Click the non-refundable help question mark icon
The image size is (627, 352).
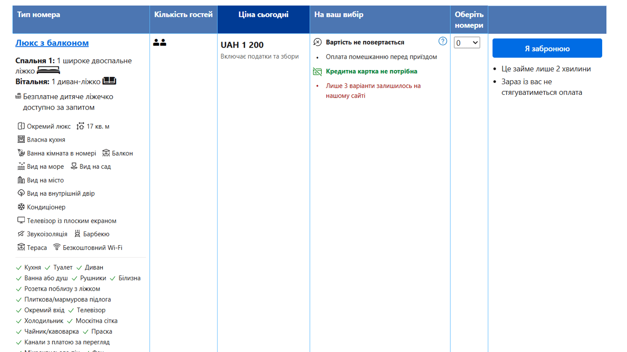[442, 41]
